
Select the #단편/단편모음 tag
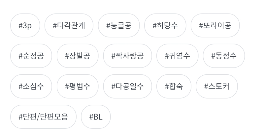pyautogui.click(x=43, y=117)
